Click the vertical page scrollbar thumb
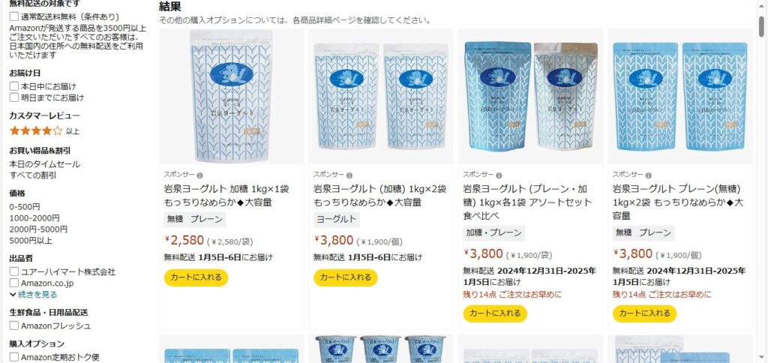Screen dimensions: 768x363 click(762, 26)
